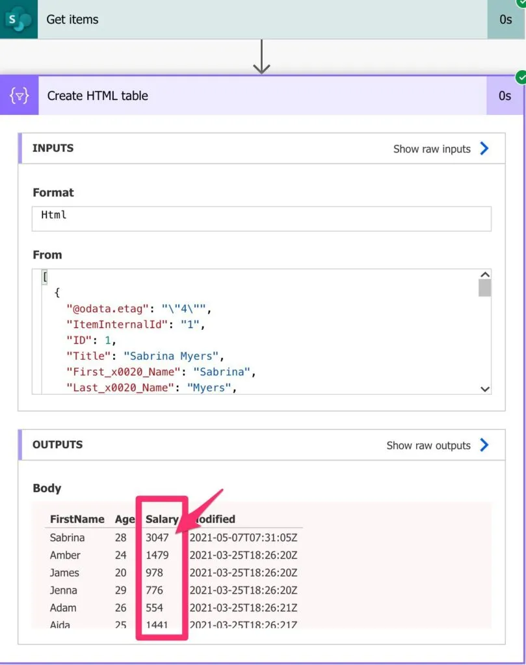Click the blue chevron beside Show raw outputs
The width and height of the screenshot is (526, 665).
pyautogui.click(x=484, y=445)
